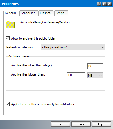Viewport: 113px width, 129px height.
Task: Switch to the Scheduler tab
Action: (29, 13)
